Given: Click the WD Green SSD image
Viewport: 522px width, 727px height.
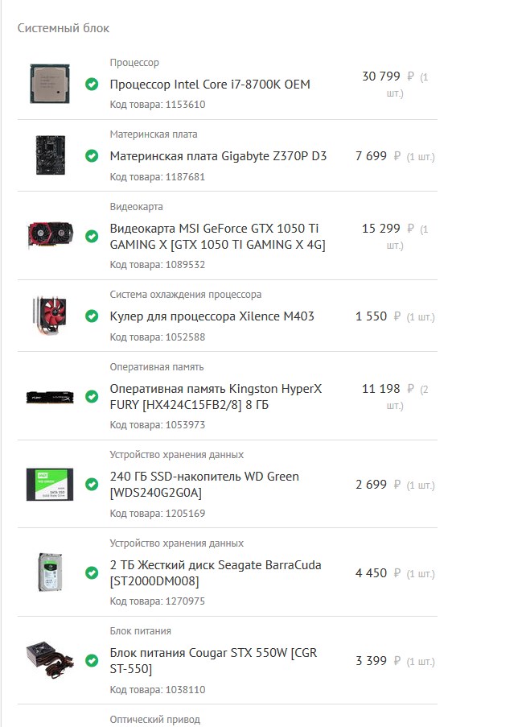Looking at the screenshot, I should tap(50, 484).
